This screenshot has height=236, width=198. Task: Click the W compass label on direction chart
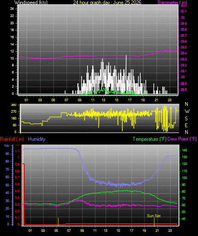[x=187, y=111]
